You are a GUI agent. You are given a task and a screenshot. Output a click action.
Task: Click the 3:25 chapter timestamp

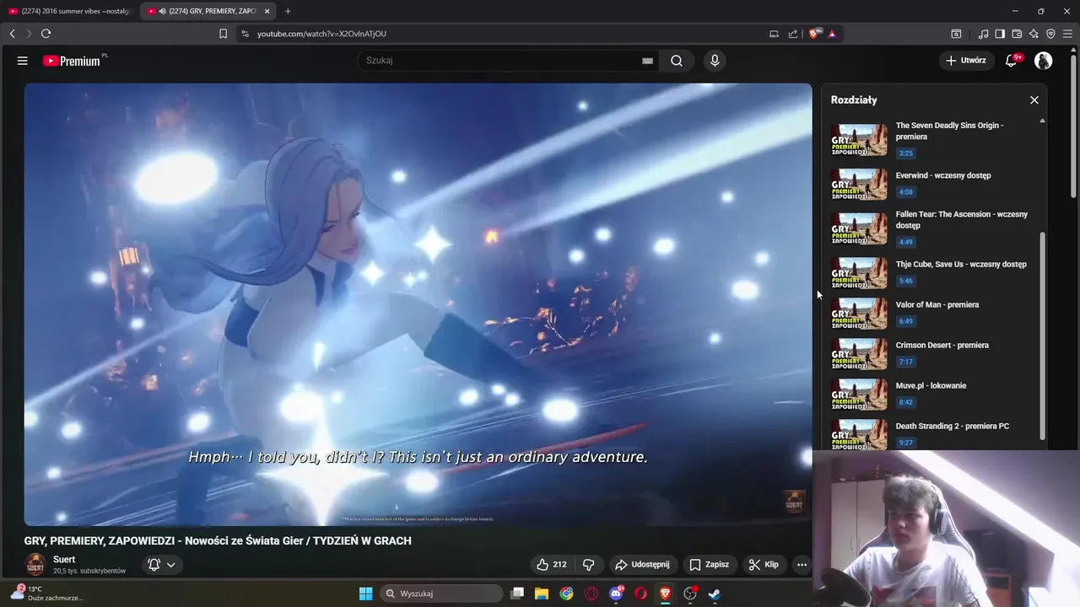[x=905, y=153]
